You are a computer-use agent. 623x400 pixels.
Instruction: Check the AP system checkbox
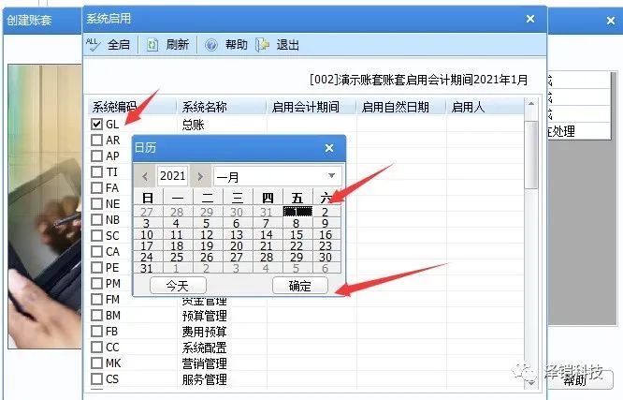(x=96, y=156)
